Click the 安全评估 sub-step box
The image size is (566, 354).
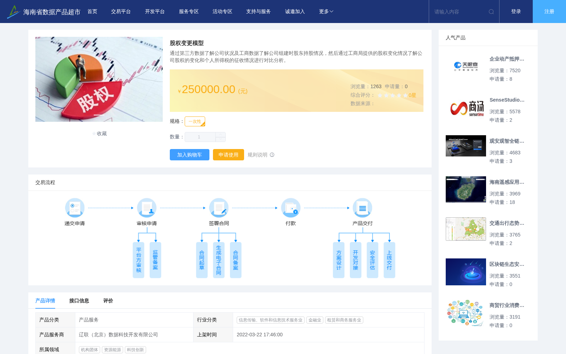tap(372, 260)
